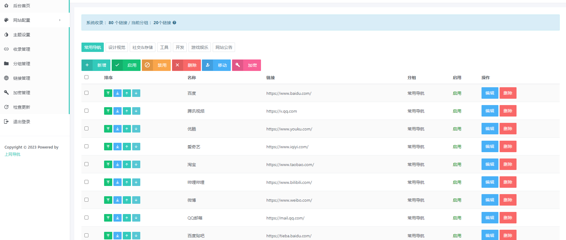Image resolution: width=566 pixels, height=240 pixels.
Task: Edit the 百度 link entry
Action: (x=490, y=93)
